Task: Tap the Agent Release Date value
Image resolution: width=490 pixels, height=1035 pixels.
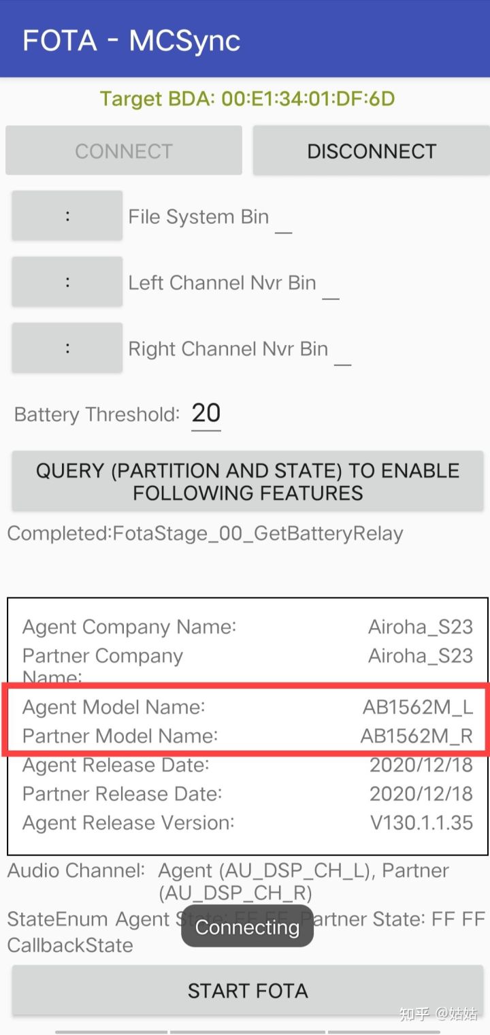Action: pyautogui.click(x=421, y=765)
